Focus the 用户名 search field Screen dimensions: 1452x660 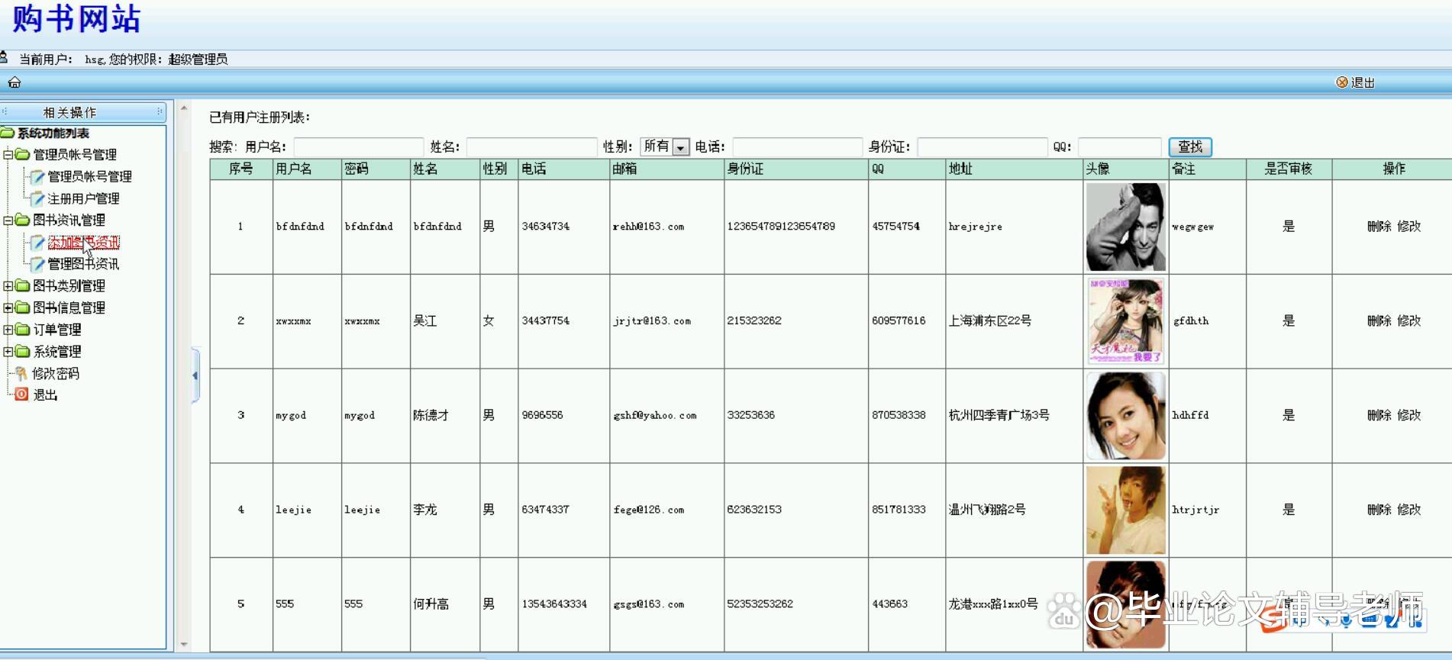pos(359,147)
